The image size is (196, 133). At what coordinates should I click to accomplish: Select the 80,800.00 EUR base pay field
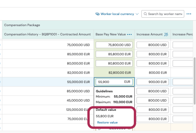(x=114, y=63)
